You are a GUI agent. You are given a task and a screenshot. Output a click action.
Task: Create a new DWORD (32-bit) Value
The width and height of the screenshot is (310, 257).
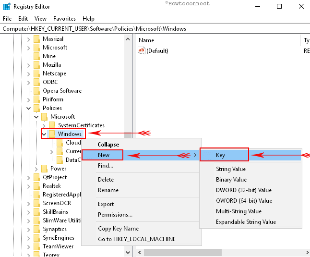coord(250,190)
